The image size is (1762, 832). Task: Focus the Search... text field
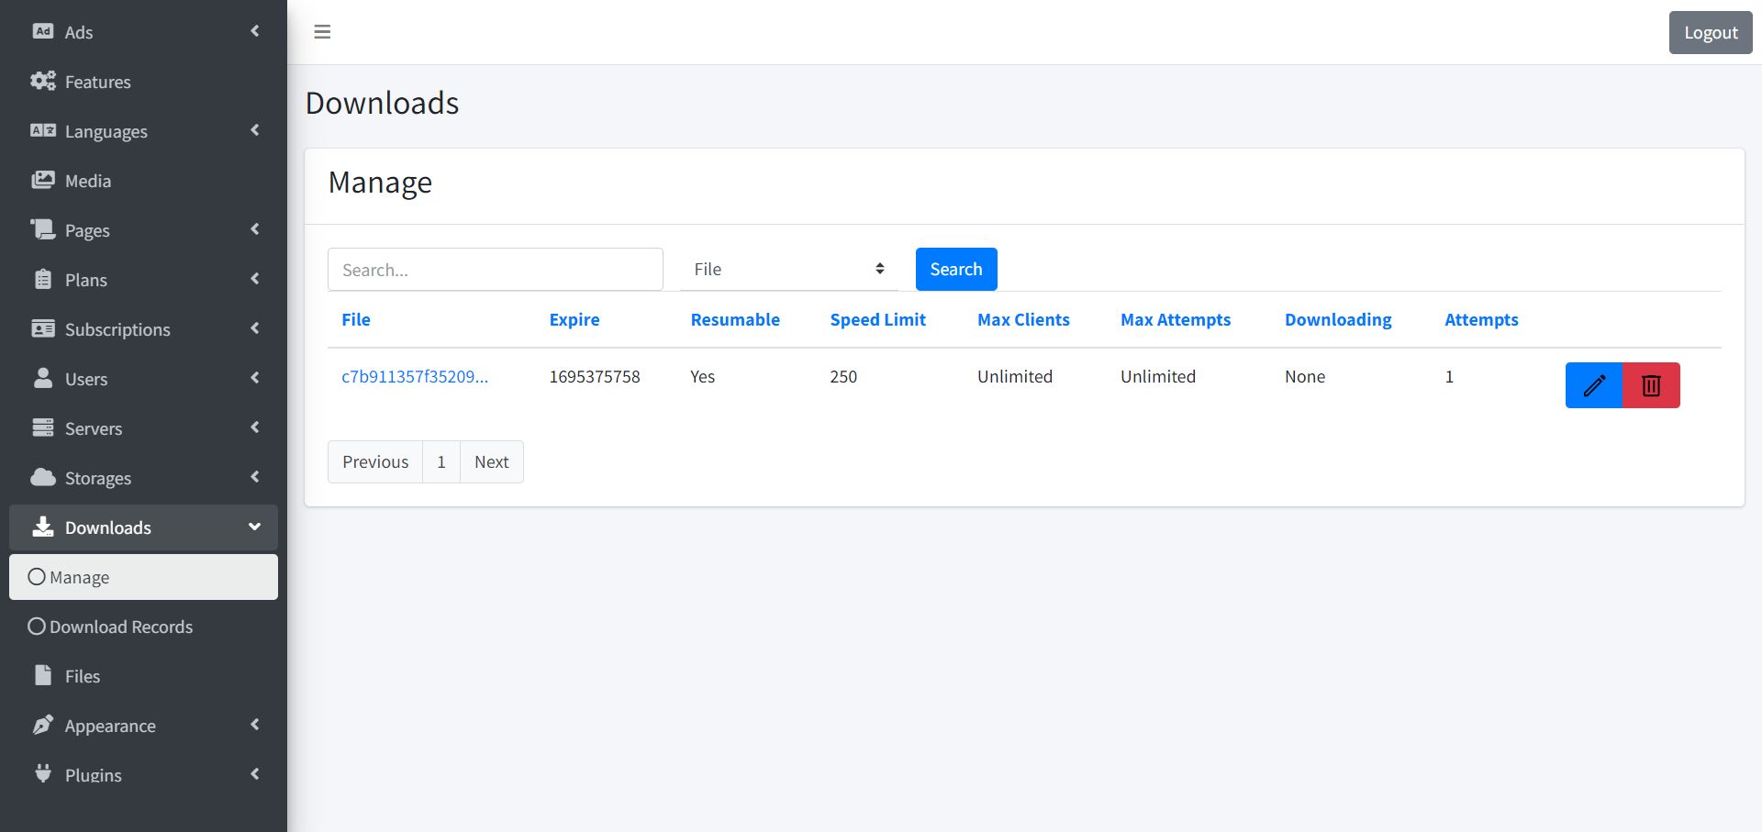click(x=495, y=270)
